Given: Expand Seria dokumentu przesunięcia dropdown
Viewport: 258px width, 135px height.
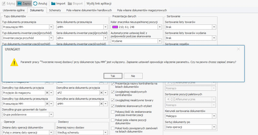Looking at the screenshot, I should click(x=105, y=27).
